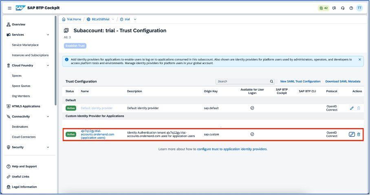
Task: Click the Help and Support icon
Action: 9,166
